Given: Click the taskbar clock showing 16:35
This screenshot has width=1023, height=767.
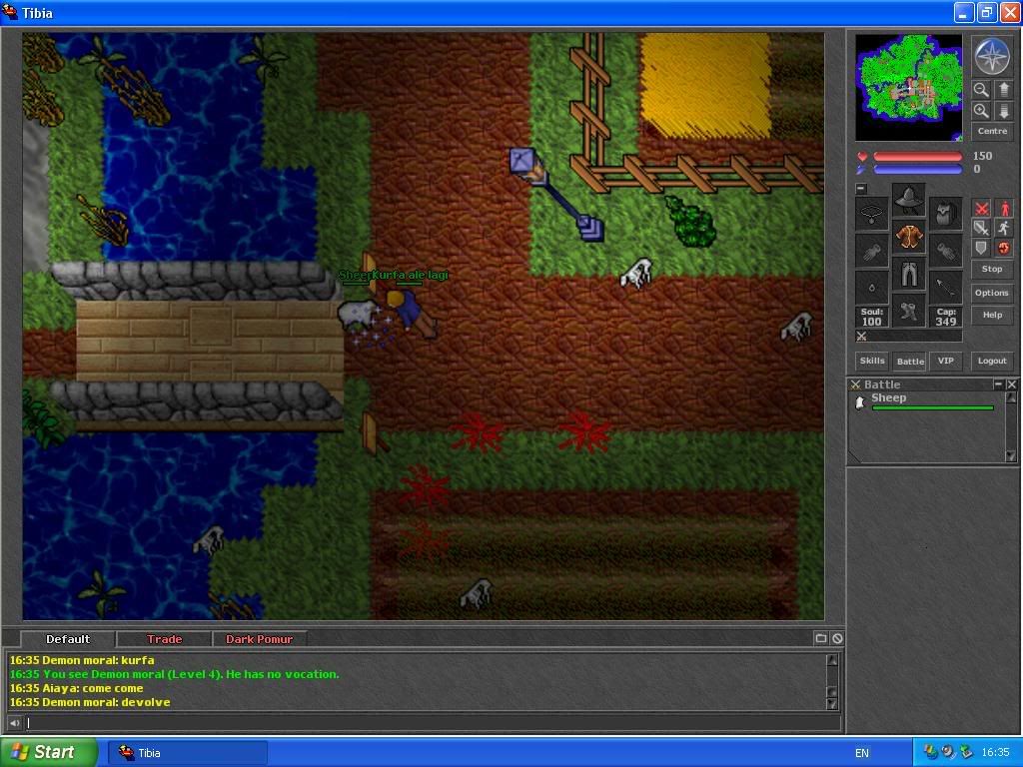Looking at the screenshot, I should (x=995, y=753).
